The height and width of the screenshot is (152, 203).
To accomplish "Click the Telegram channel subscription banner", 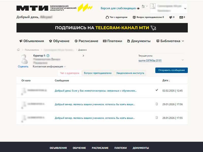I will click(x=102, y=28).
